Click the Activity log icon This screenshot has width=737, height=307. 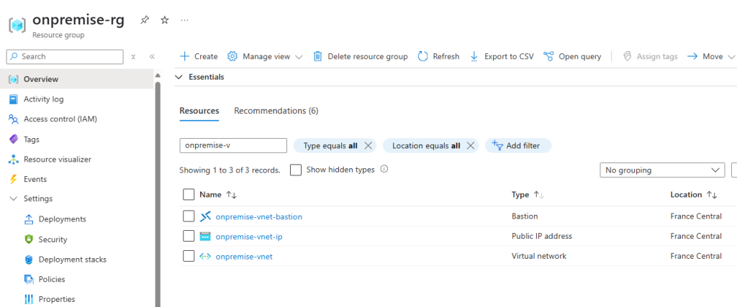coord(14,99)
